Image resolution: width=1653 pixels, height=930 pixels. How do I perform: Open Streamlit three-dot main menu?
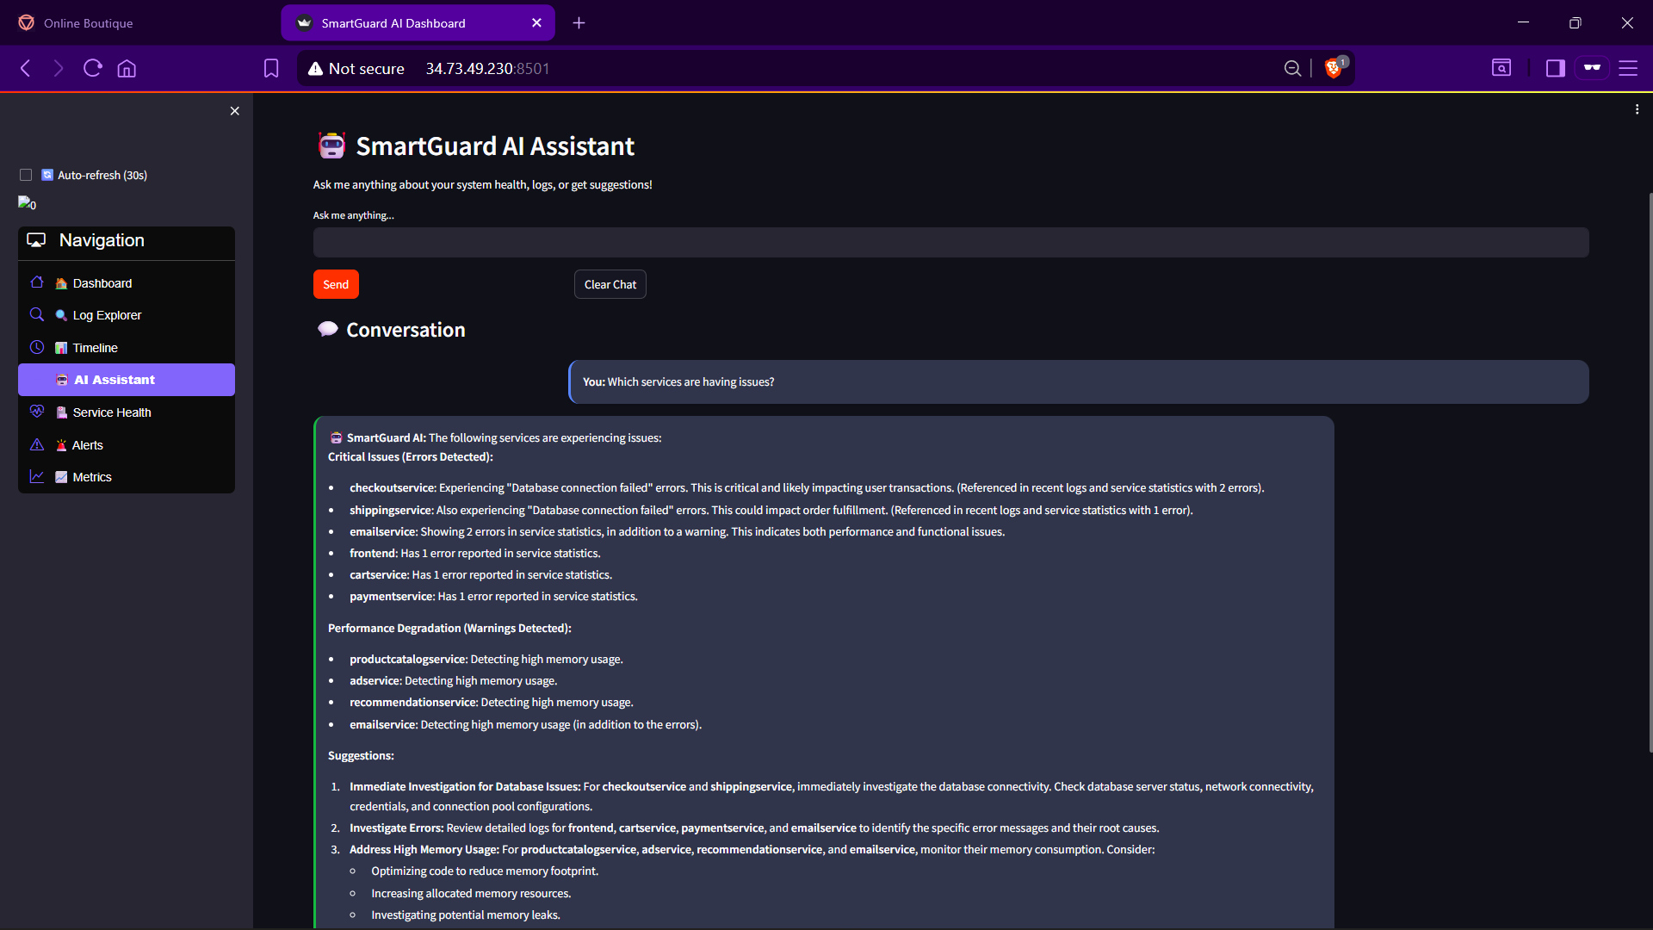pos(1637,109)
